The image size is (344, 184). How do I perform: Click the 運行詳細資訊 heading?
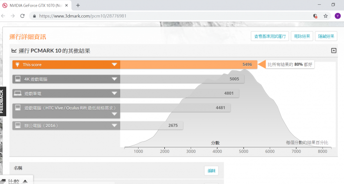pyautogui.click(x=28, y=37)
